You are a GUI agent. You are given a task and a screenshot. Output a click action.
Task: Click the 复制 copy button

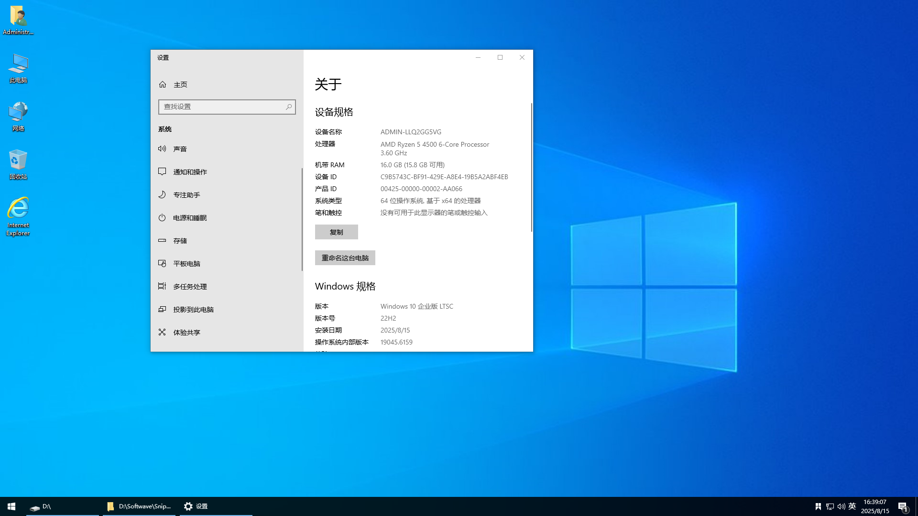click(x=336, y=232)
